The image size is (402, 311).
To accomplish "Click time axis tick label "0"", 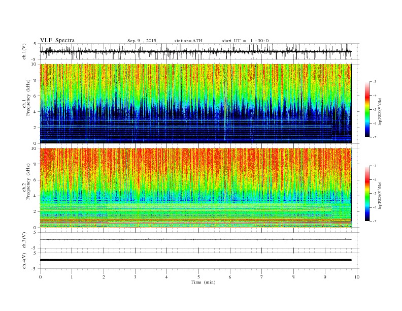I will pyautogui.click(x=40, y=277).
